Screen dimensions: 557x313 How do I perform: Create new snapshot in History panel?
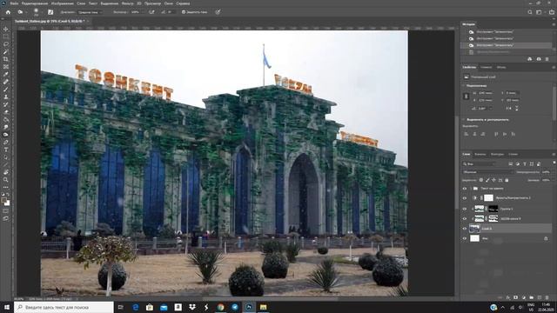point(539,59)
